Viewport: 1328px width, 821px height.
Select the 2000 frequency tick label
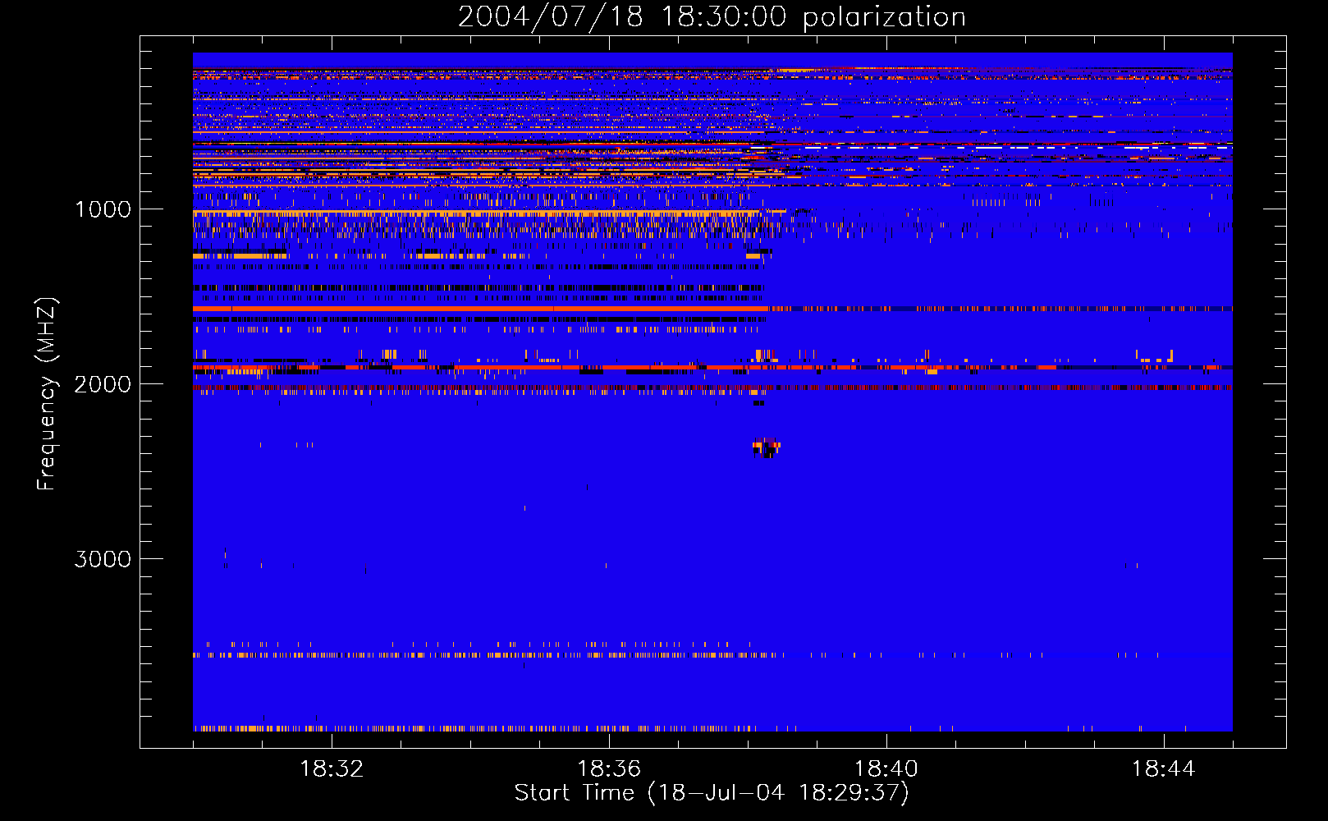(x=103, y=384)
